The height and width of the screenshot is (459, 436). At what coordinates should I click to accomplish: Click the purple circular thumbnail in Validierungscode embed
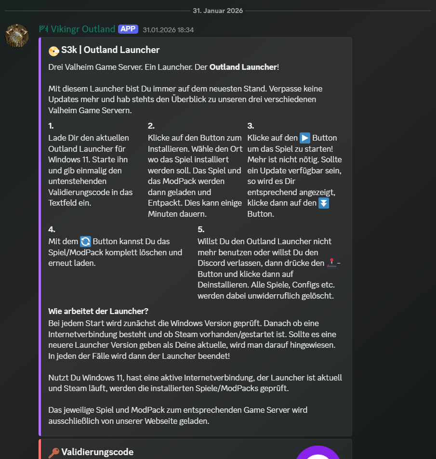(317, 452)
